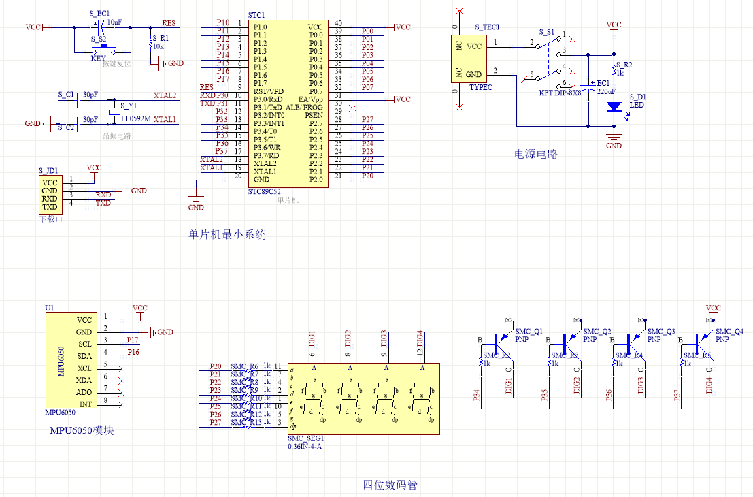The height and width of the screenshot is (497, 753).
Task: Select the SMC_Q1 PNP transistor symbol
Action: (500, 342)
